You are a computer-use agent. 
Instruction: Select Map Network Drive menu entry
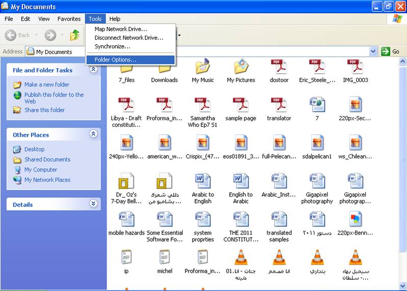pyautogui.click(x=121, y=29)
